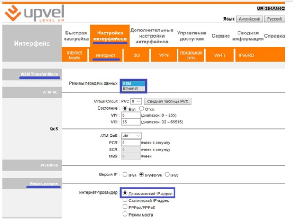Screen dimensions: 293x221
Task: Switch language to Русский
Action: 274,19
